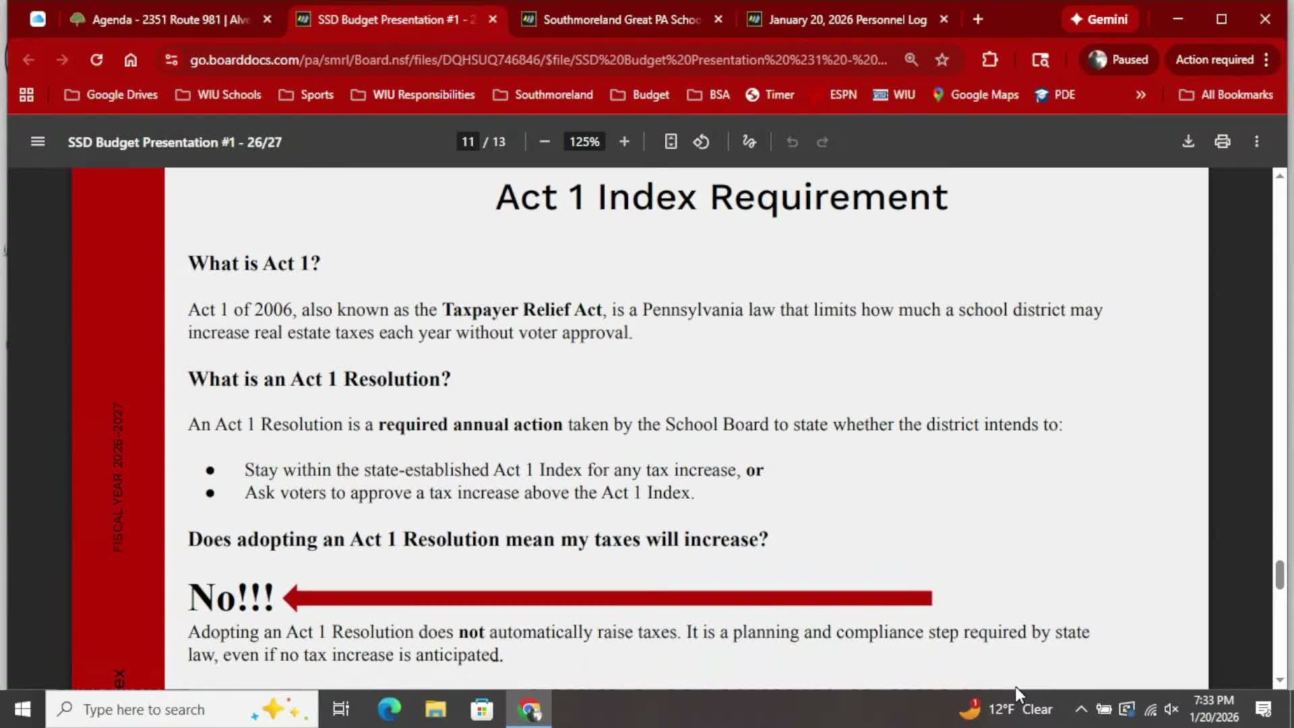
Task: Zoom out the PDF with minus
Action: [x=545, y=142]
